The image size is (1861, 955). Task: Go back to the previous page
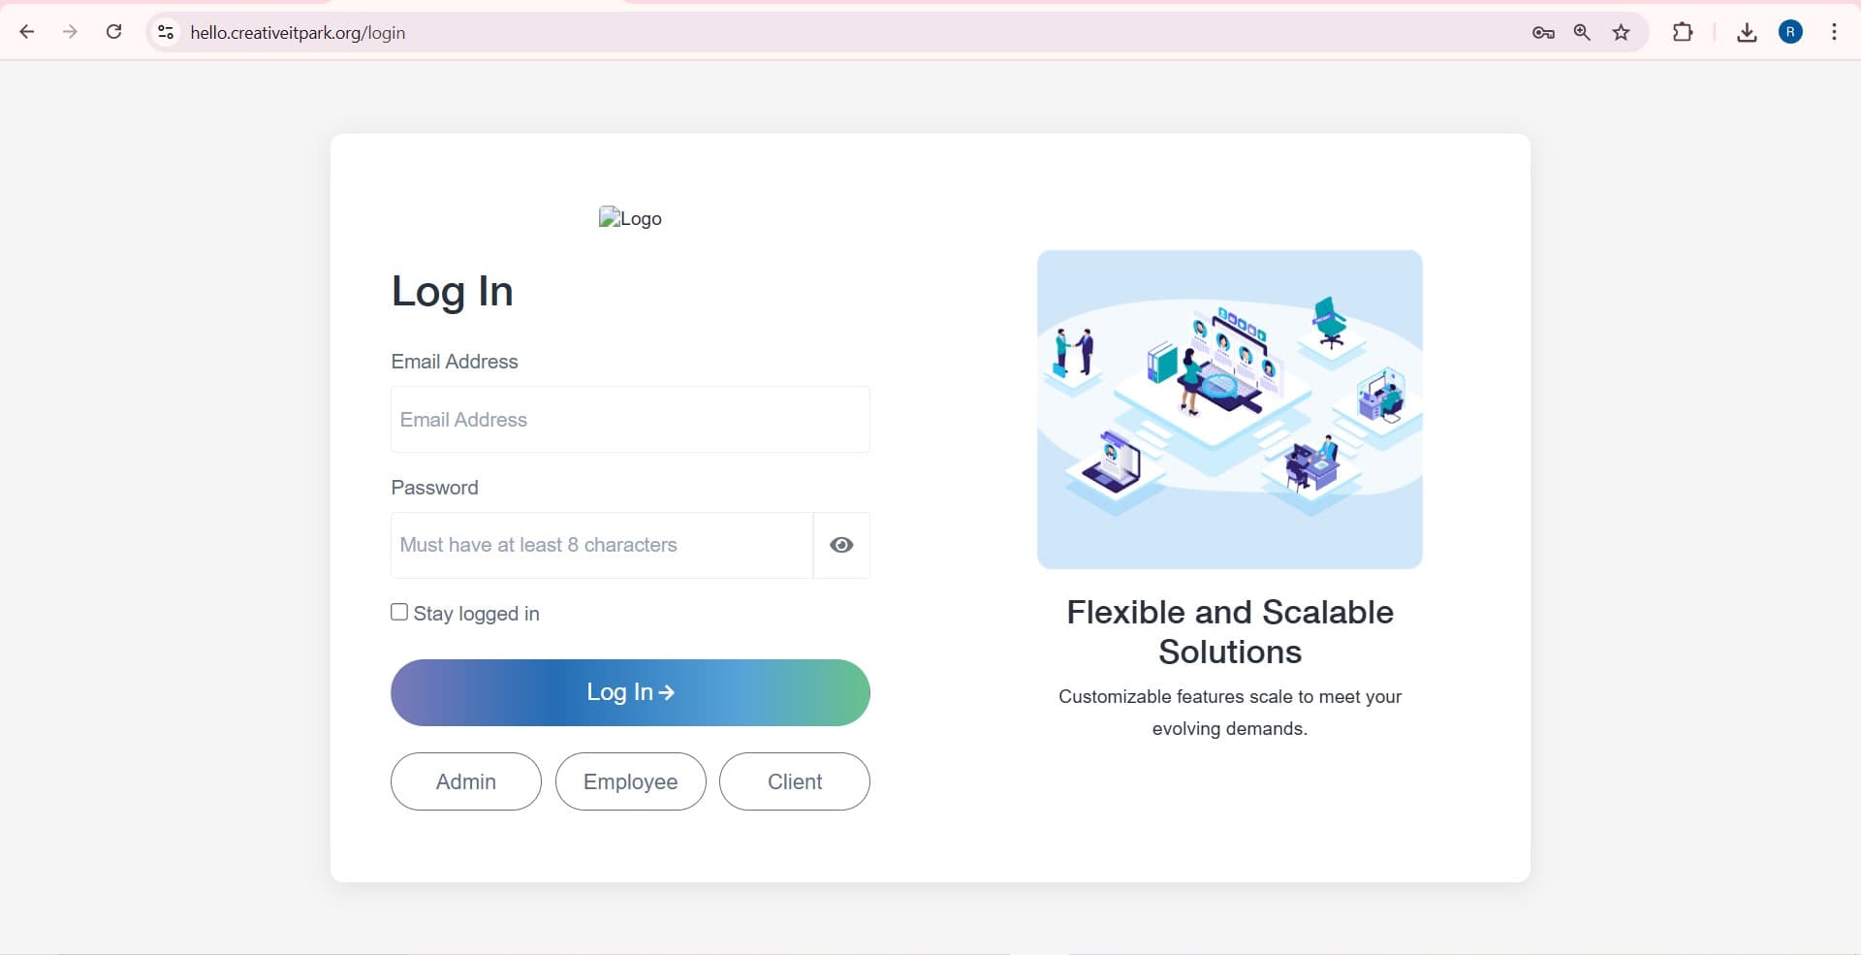pyautogui.click(x=27, y=32)
